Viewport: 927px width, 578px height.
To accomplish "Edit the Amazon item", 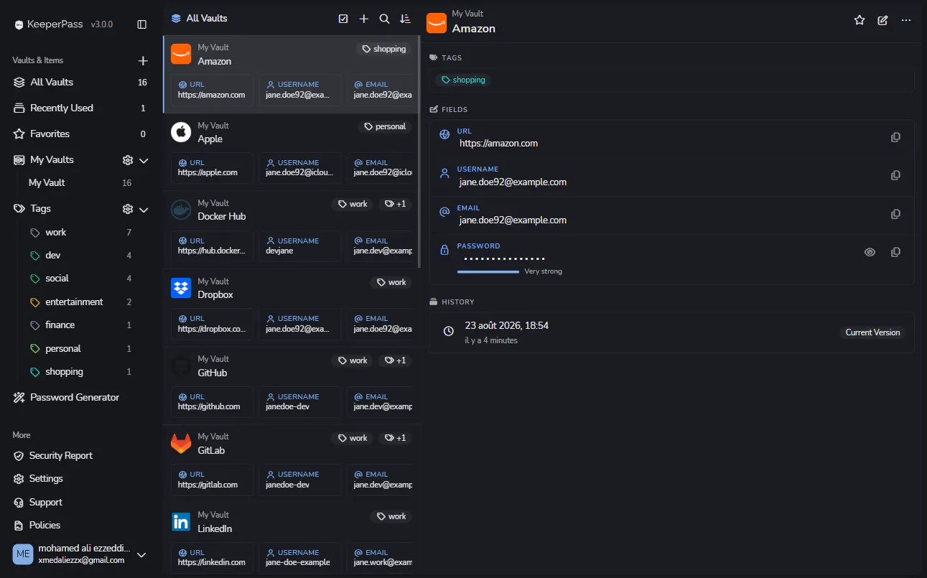I will (x=882, y=20).
